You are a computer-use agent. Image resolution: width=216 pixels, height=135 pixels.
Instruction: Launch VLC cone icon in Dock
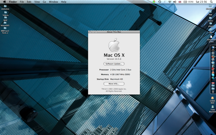[x=213, y=72]
